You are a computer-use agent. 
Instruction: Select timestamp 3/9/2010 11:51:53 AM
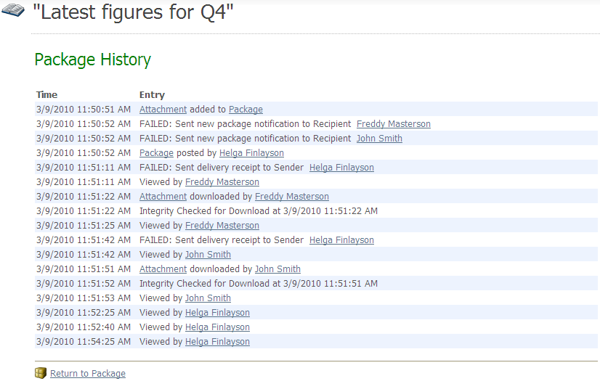pos(84,298)
